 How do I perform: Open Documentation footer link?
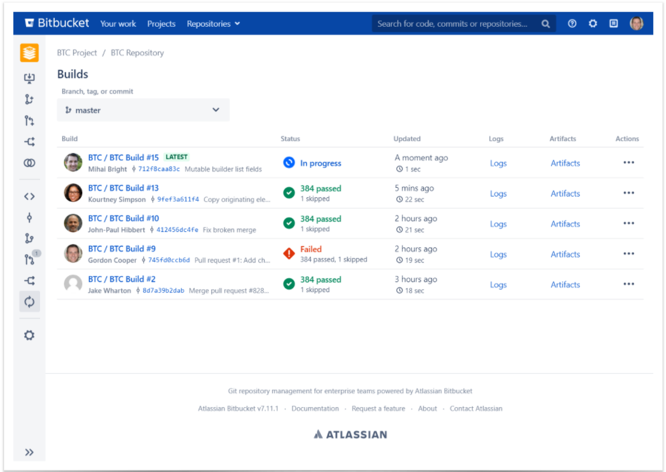coord(315,408)
